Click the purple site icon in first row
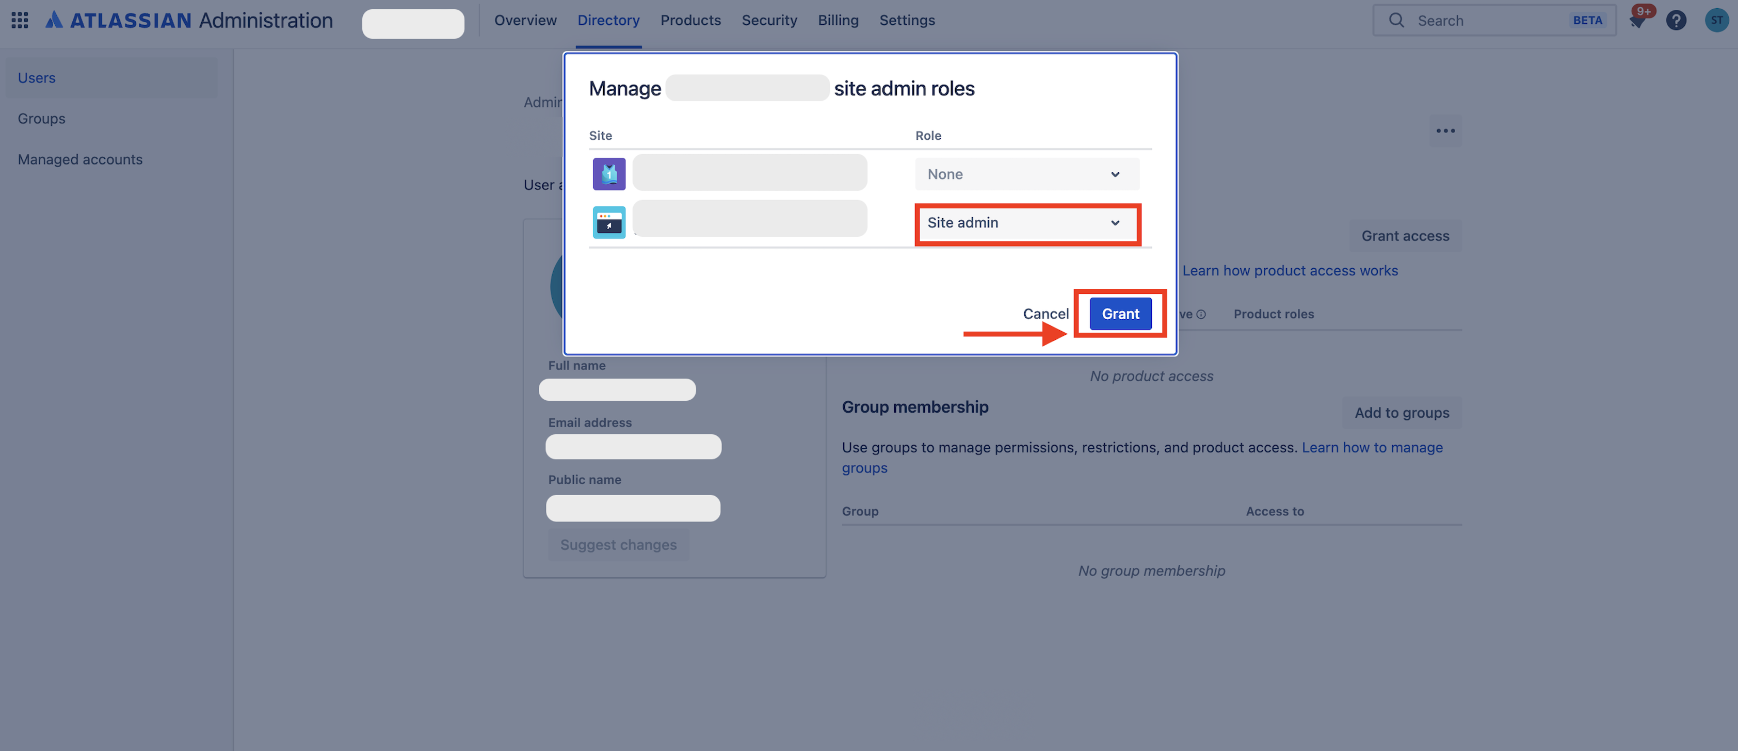This screenshot has width=1738, height=751. tap(608, 174)
